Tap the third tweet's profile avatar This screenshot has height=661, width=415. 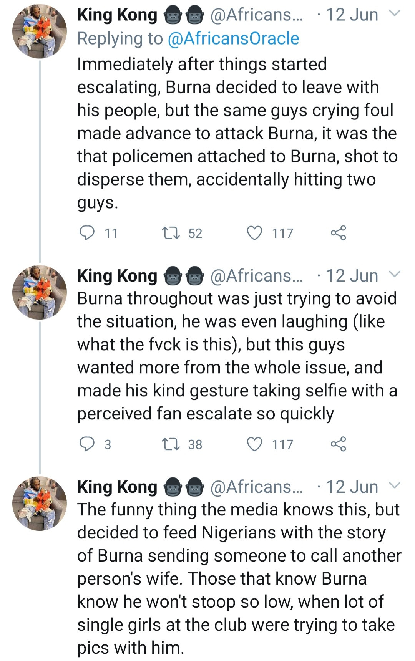tap(40, 503)
